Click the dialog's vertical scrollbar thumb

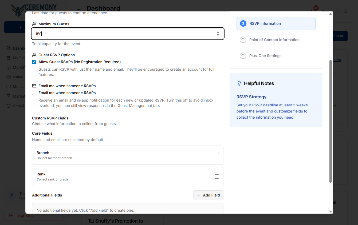click(331, 121)
